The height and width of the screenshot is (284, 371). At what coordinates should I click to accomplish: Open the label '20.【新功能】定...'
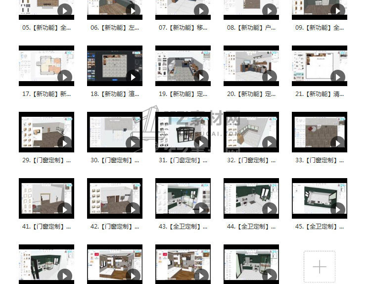pos(251,94)
